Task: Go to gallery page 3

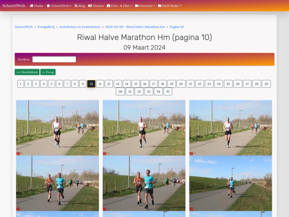Action: [x=36, y=84]
